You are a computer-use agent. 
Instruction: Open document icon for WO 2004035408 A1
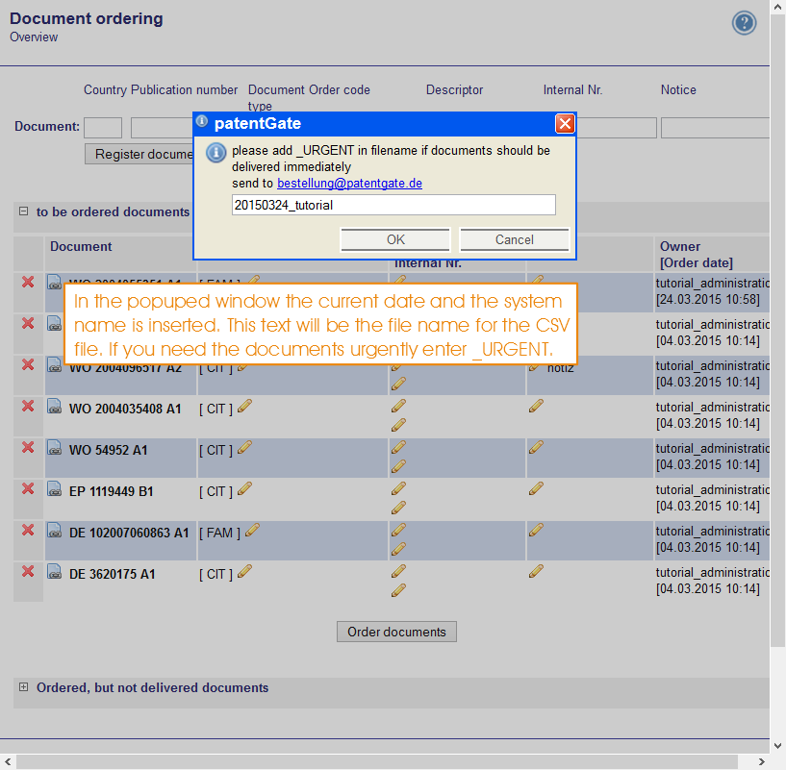click(54, 407)
